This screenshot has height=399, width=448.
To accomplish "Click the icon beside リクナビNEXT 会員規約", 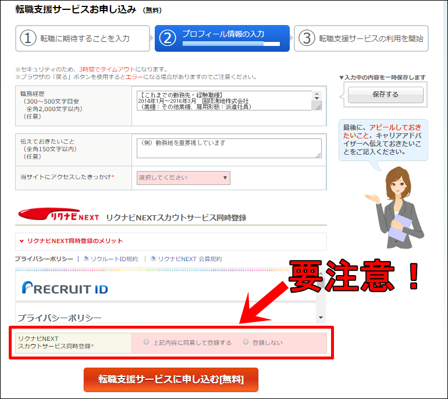I will point(153,259).
